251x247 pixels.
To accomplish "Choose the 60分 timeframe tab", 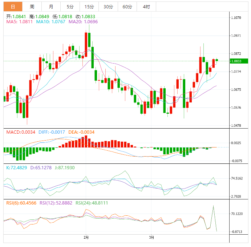I will click(x=127, y=7).
